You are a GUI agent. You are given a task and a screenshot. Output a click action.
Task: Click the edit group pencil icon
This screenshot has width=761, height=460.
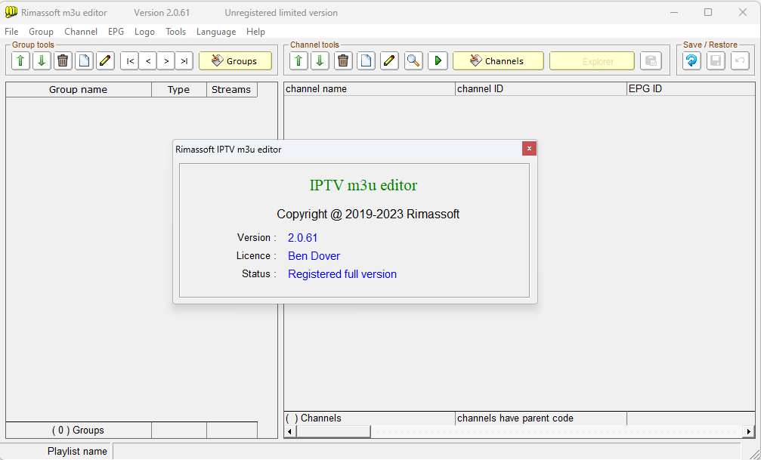click(105, 61)
